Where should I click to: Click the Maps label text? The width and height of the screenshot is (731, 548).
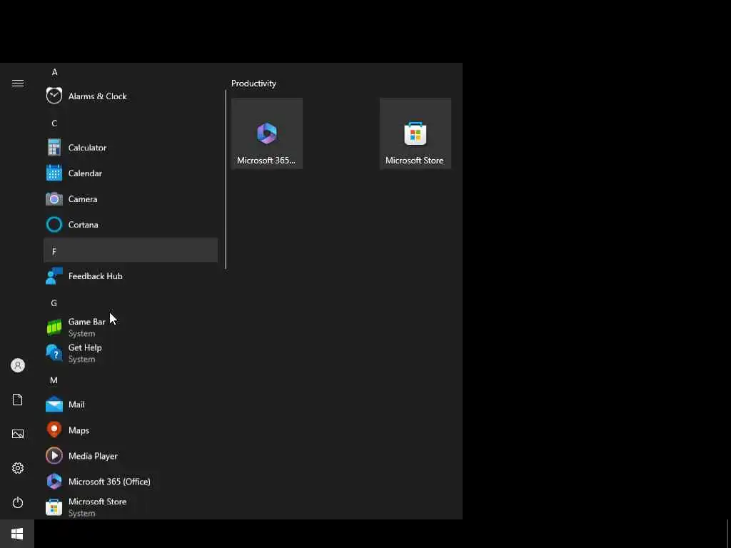(x=79, y=430)
